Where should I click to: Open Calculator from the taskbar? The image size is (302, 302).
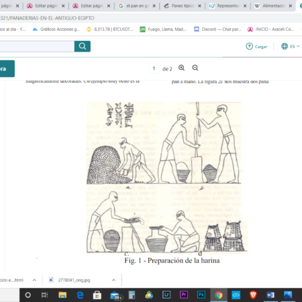coord(132,295)
